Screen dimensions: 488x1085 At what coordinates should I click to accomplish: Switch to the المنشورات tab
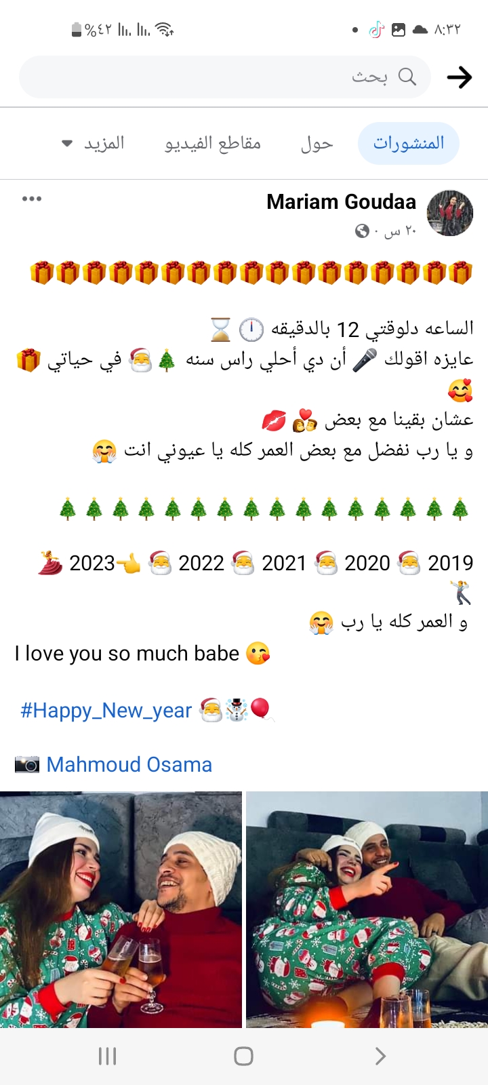point(408,143)
